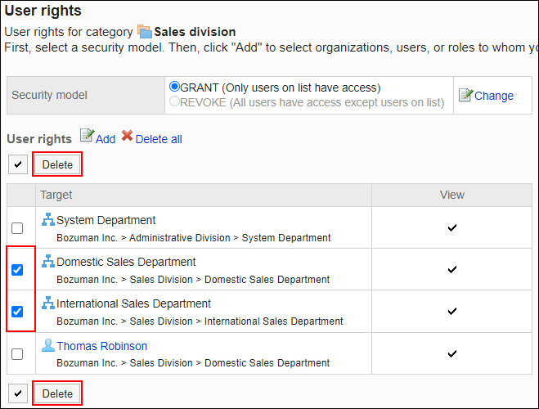Click the red X Delete all icon

pos(127,136)
